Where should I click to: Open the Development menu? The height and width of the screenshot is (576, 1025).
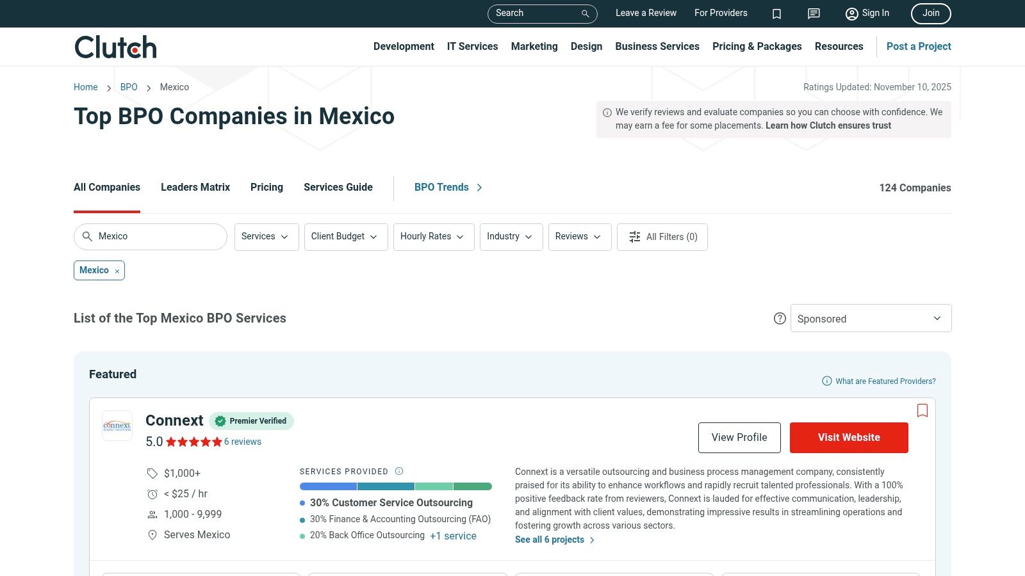[x=404, y=46]
